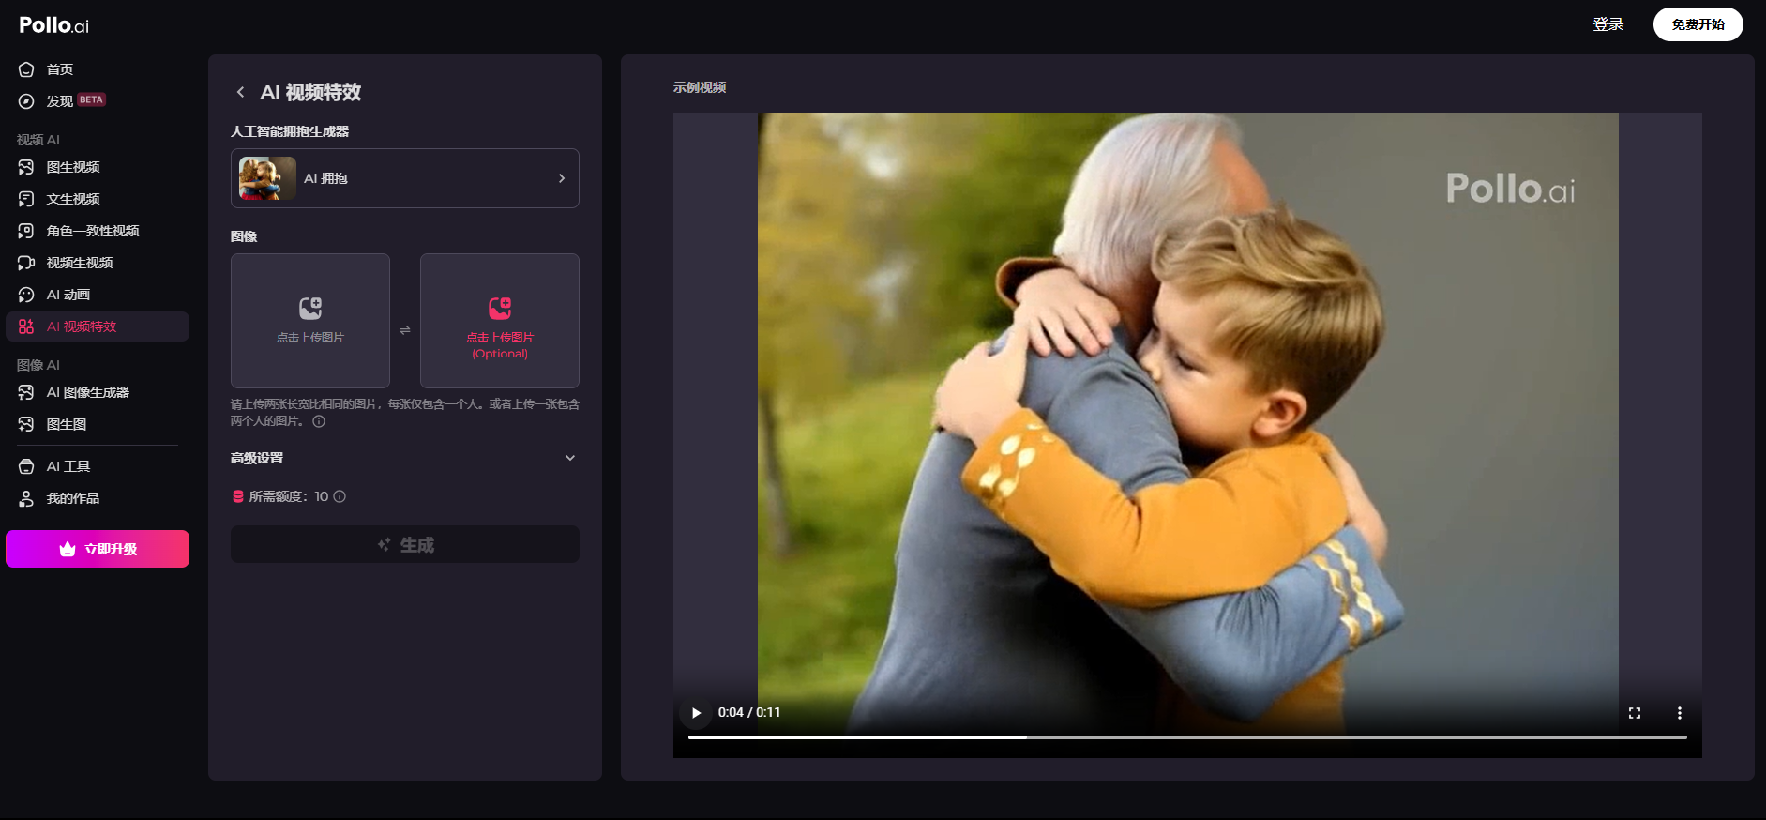1766x820 pixels.
Task: Select 文生视频 from sidebar
Action: click(x=73, y=199)
